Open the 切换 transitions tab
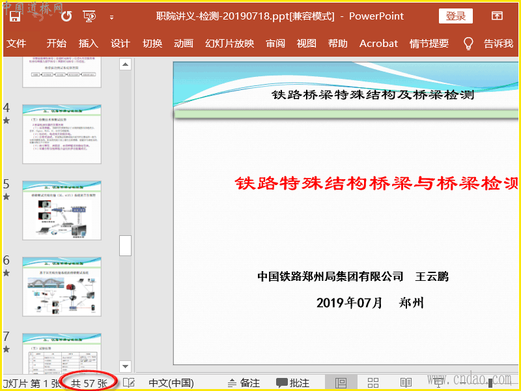Image resolution: width=521 pixels, height=391 pixels. [x=152, y=43]
